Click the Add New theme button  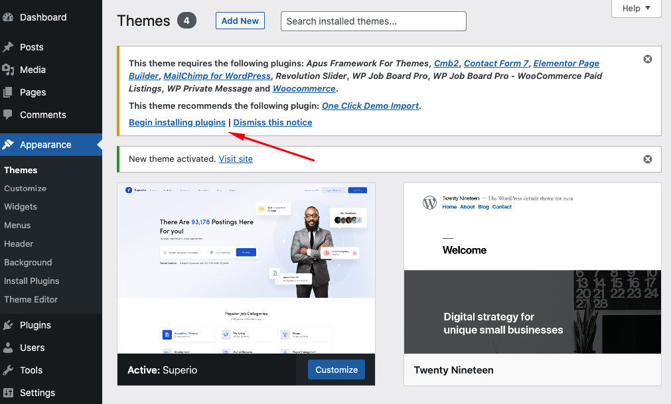[240, 21]
